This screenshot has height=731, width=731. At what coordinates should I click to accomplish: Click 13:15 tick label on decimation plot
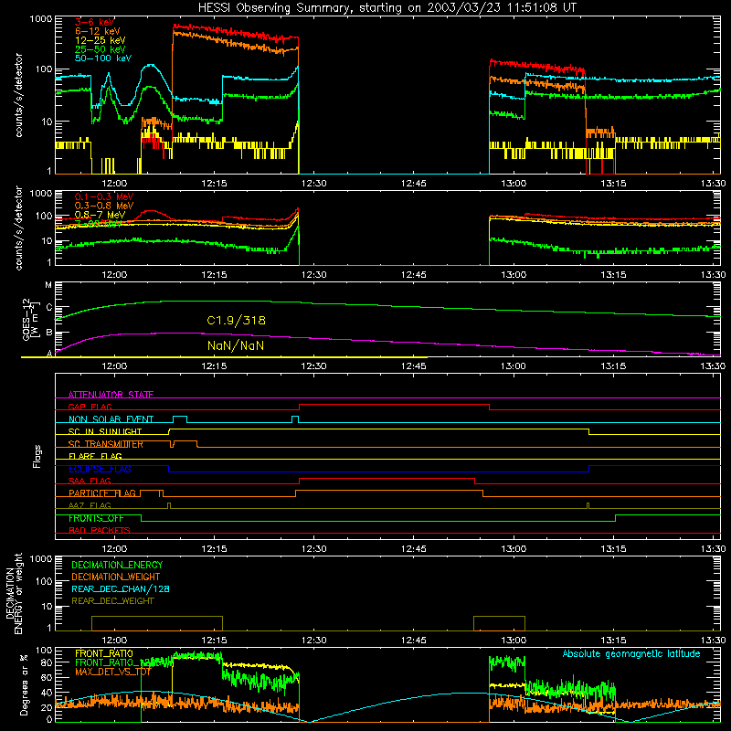coord(613,641)
